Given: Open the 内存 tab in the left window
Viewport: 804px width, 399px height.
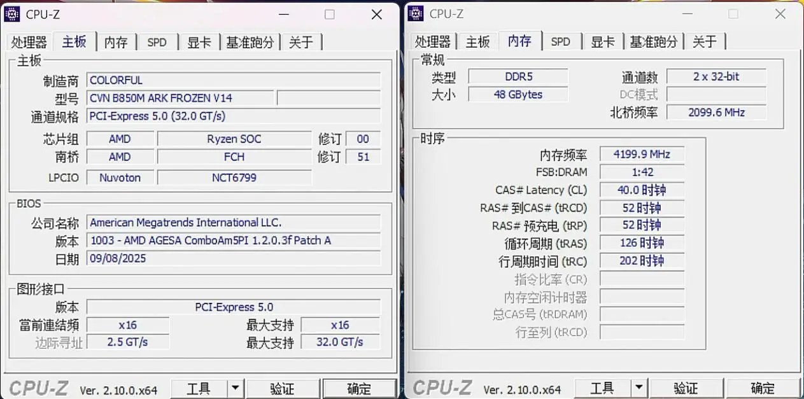Looking at the screenshot, I should 116,41.
